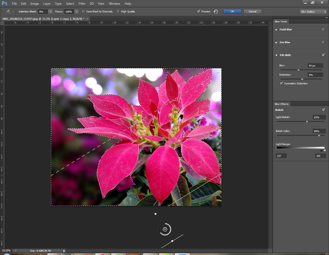Open the Type menu

point(58,4)
